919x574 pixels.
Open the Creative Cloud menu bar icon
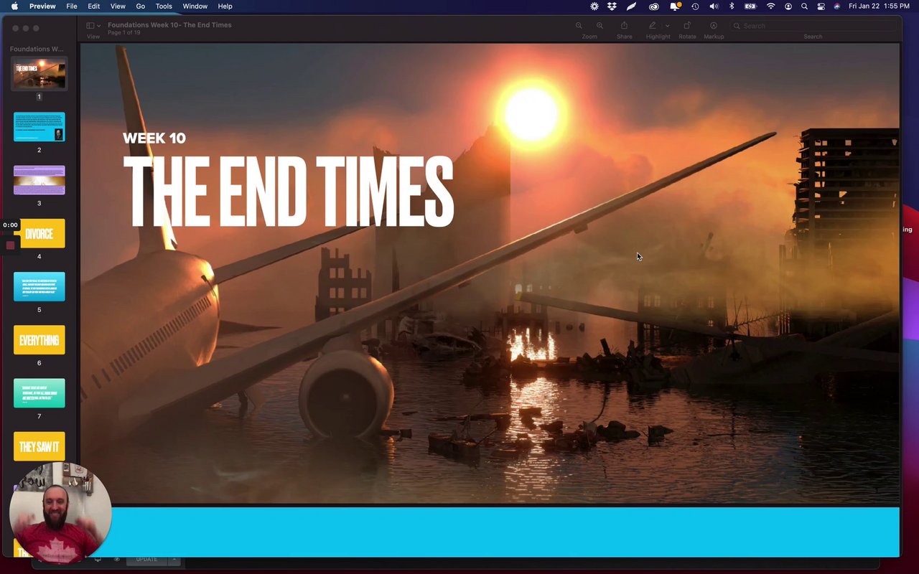[x=653, y=6]
